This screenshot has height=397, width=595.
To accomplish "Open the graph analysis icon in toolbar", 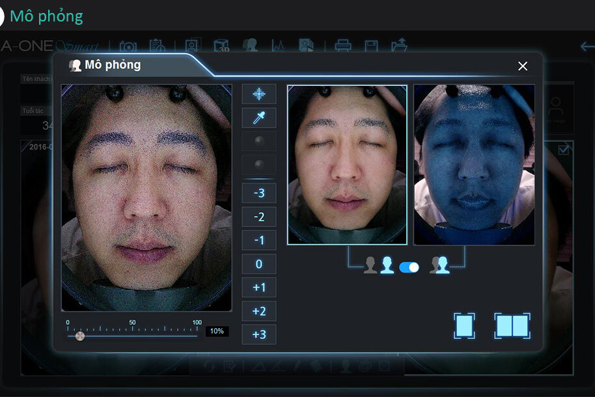I will click(279, 46).
